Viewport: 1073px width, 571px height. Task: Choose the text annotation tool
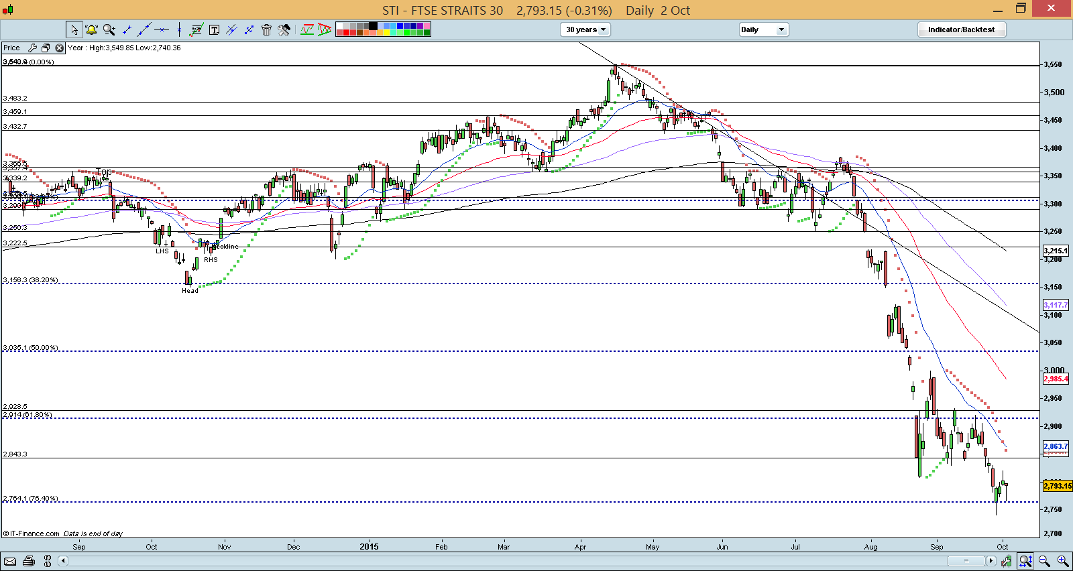tap(214, 29)
